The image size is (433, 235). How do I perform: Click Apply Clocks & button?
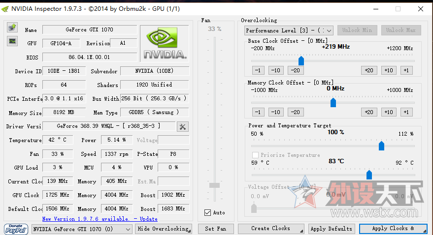(394, 229)
